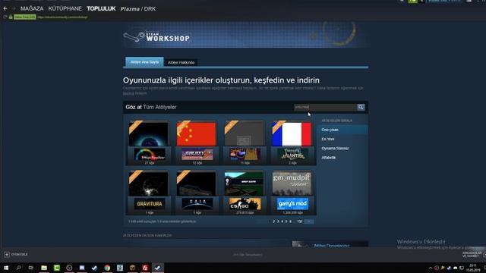
Task: Go to last results page 132
Action: pyautogui.click(x=299, y=221)
